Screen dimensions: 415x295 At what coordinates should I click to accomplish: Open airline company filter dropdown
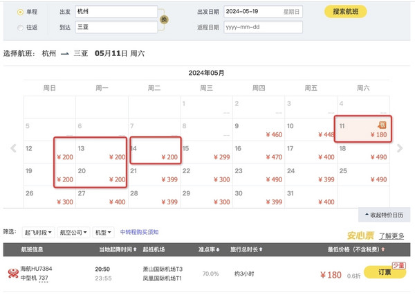point(73,233)
